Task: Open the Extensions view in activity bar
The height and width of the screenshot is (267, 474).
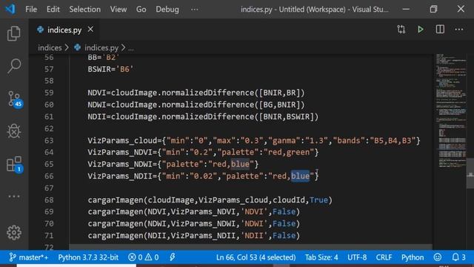Action: (15, 164)
